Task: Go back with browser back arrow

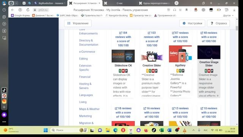Action: [x=13, y=10]
